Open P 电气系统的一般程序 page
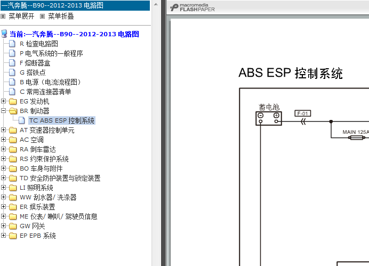The width and height of the screenshot is (369, 266). pyautogui.click(x=51, y=53)
